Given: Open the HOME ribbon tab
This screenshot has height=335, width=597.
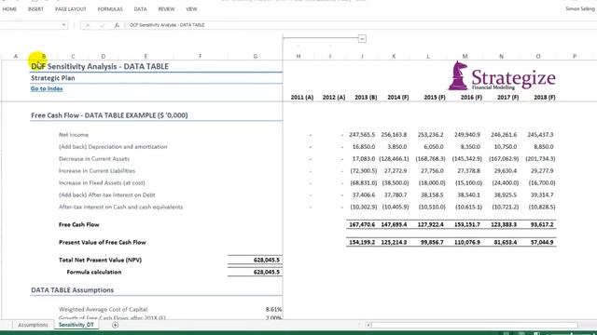Looking at the screenshot, I should tap(9, 8).
